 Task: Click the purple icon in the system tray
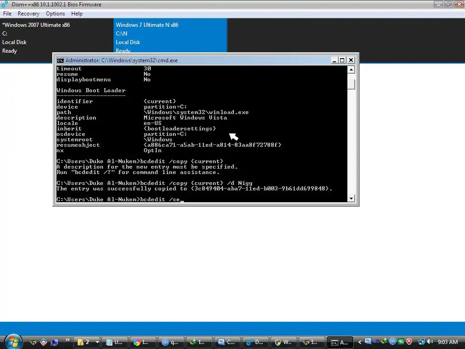(x=376, y=341)
